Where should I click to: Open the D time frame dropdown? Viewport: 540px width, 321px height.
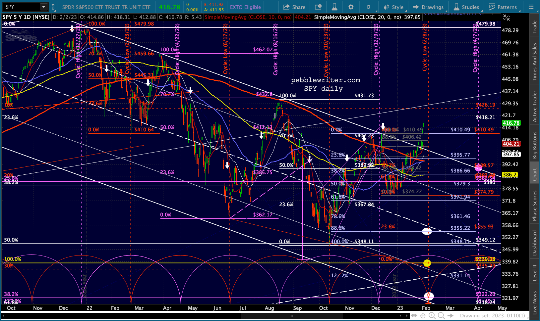coord(369,7)
